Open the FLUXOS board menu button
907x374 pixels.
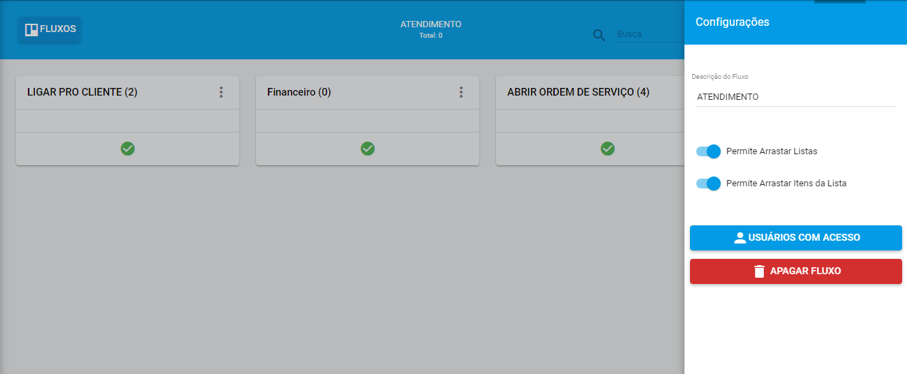pos(50,29)
